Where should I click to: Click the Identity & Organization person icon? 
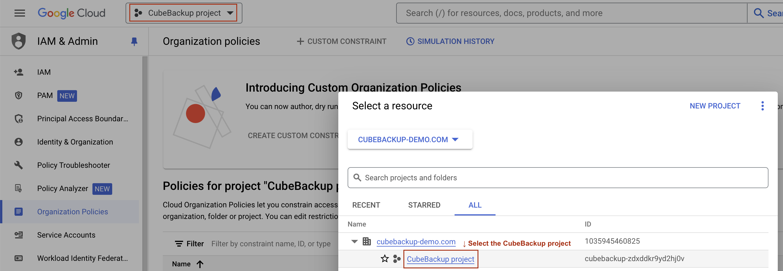coord(19,142)
